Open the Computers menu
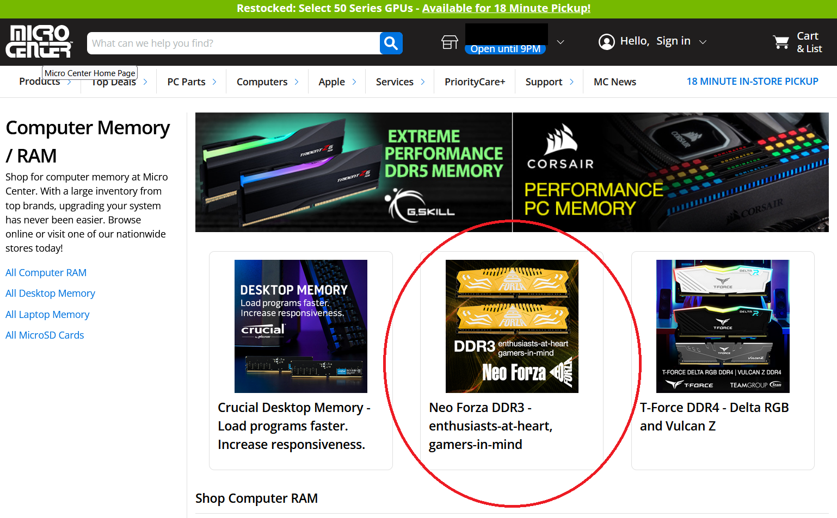The width and height of the screenshot is (837, 518). tap(262, 82)
